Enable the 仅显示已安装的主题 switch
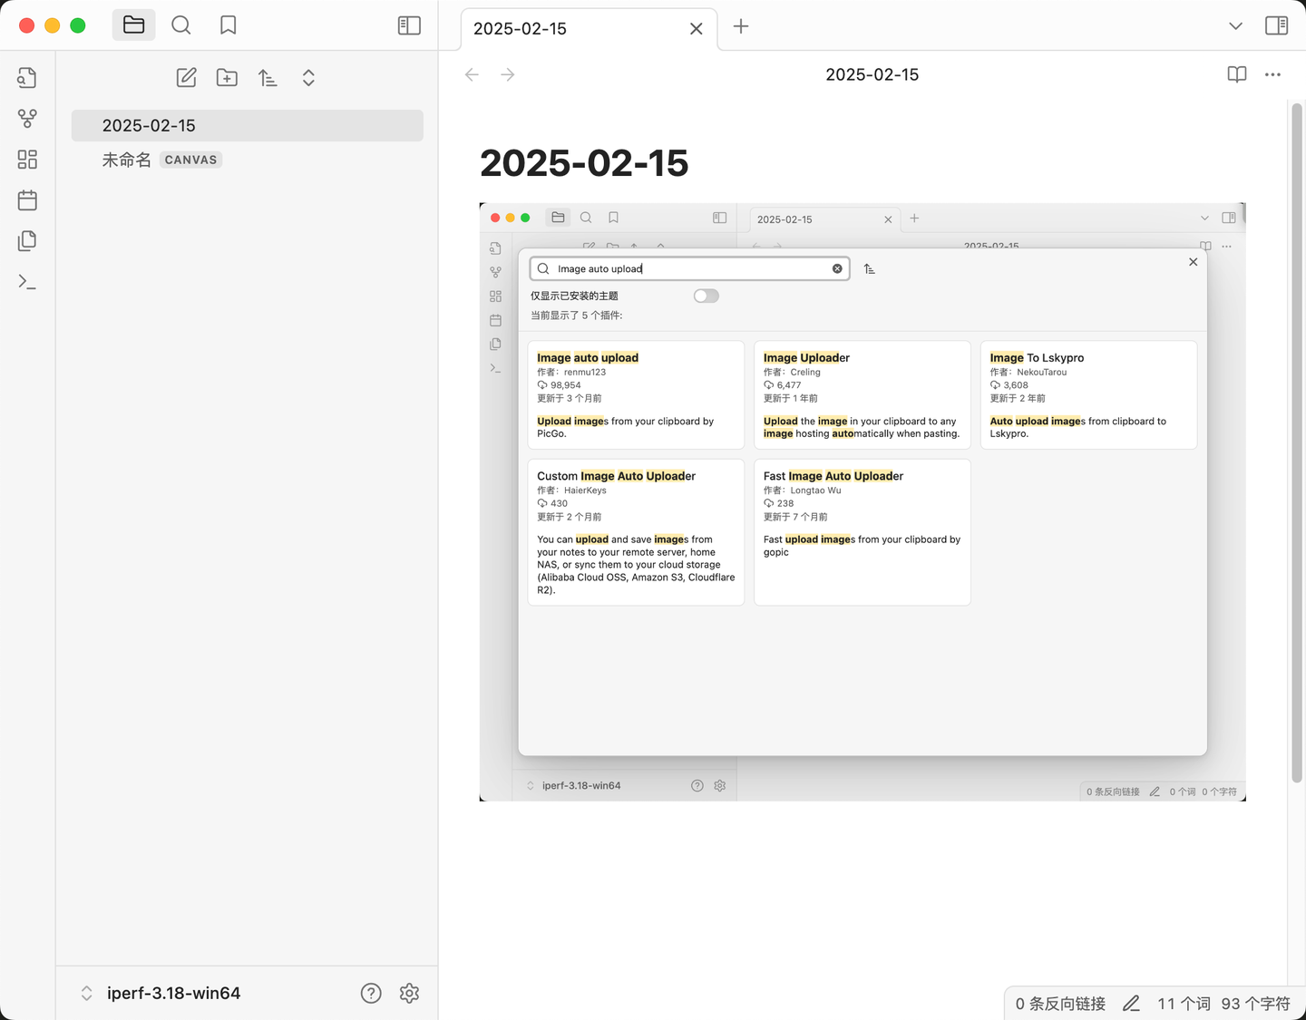The width and height of the screenshot is (1306, 1020). [x=706, y=296]
